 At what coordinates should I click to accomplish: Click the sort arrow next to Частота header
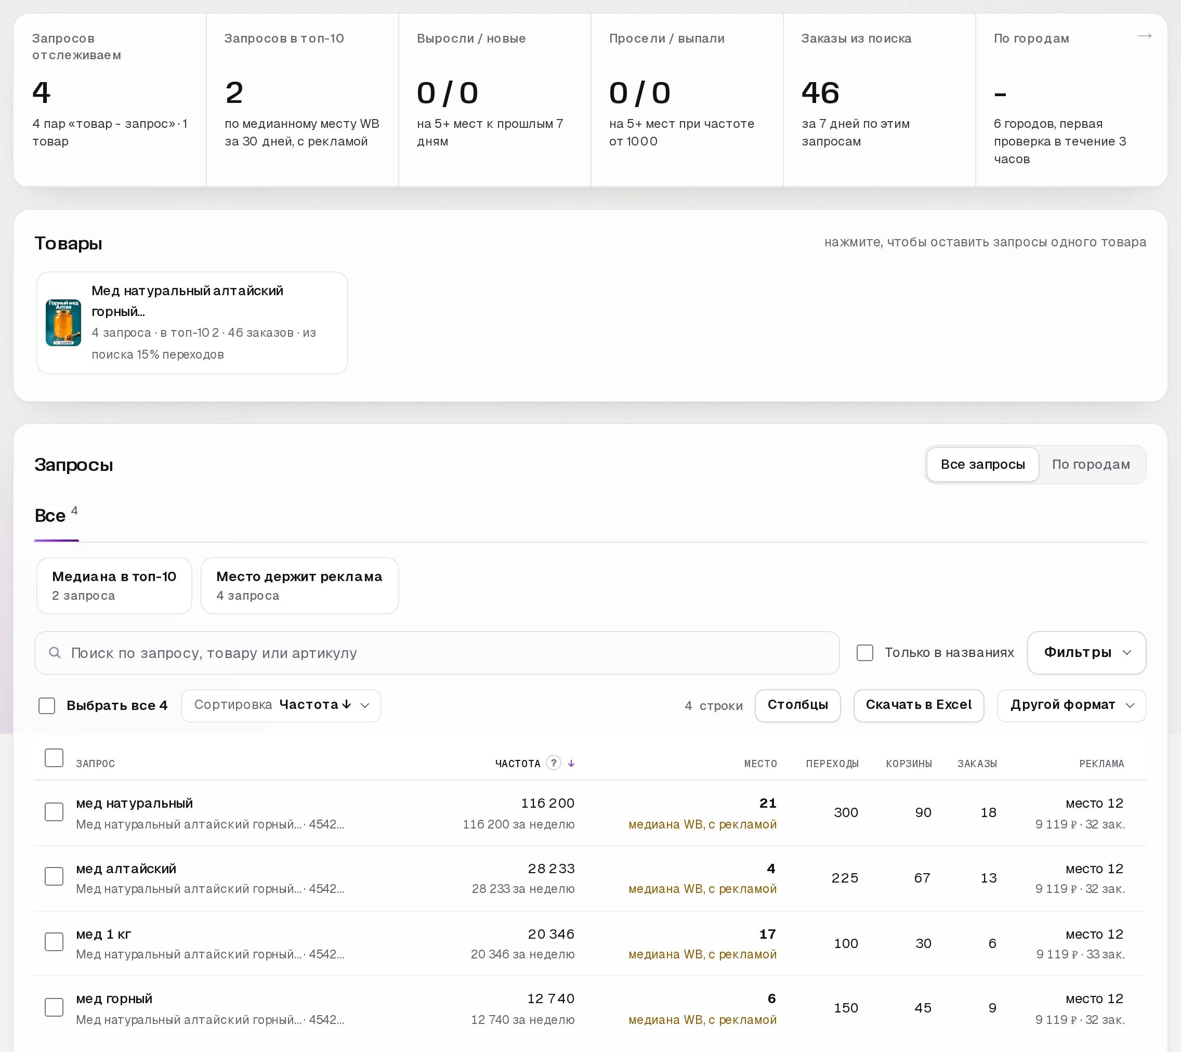click(x=571, y=764)
